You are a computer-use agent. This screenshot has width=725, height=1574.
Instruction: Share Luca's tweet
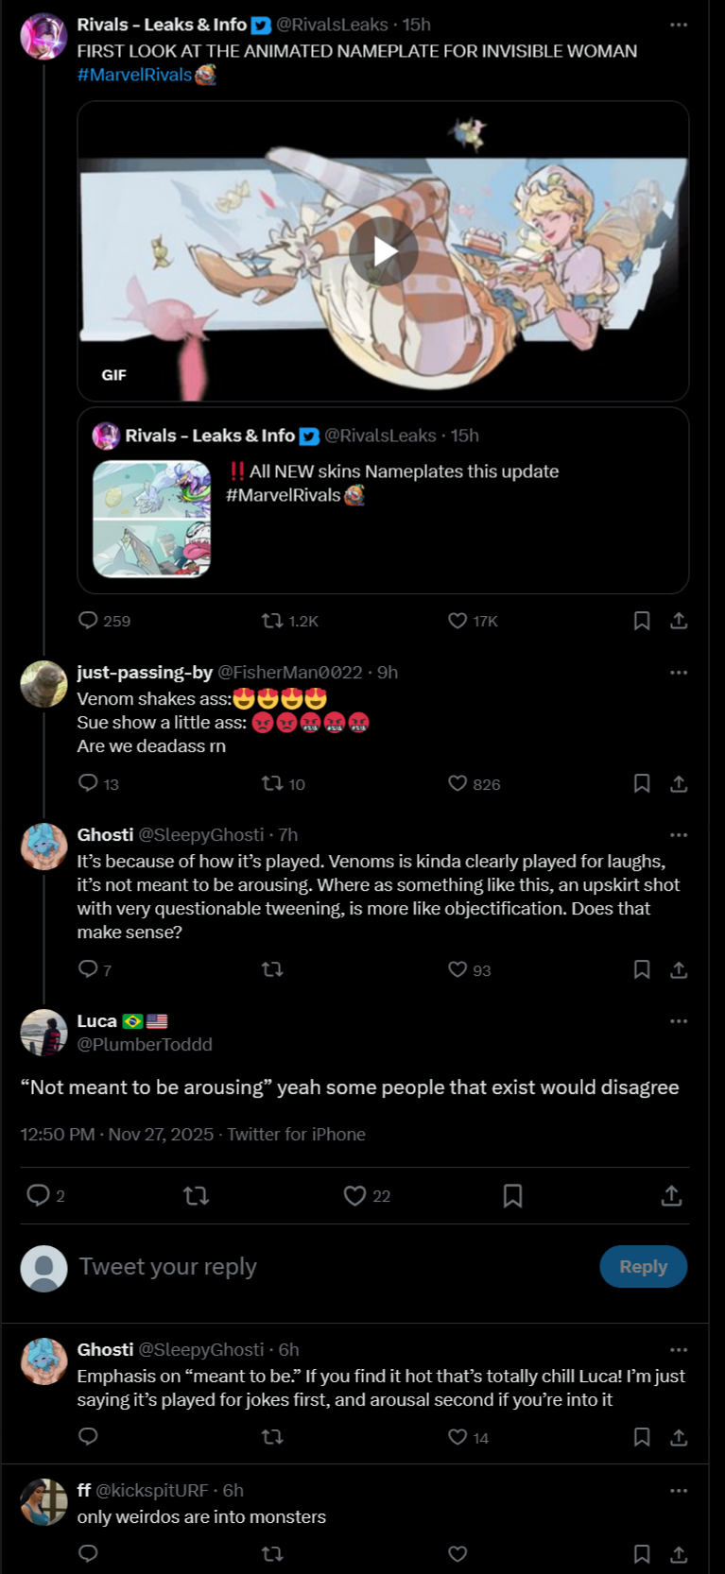(671, 1196)
